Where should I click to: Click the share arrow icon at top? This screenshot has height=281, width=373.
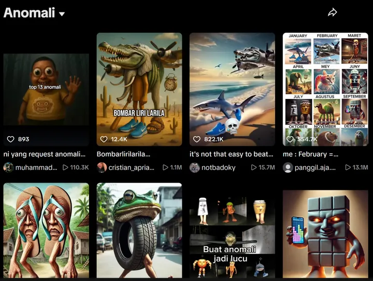(x=332, y=12)
